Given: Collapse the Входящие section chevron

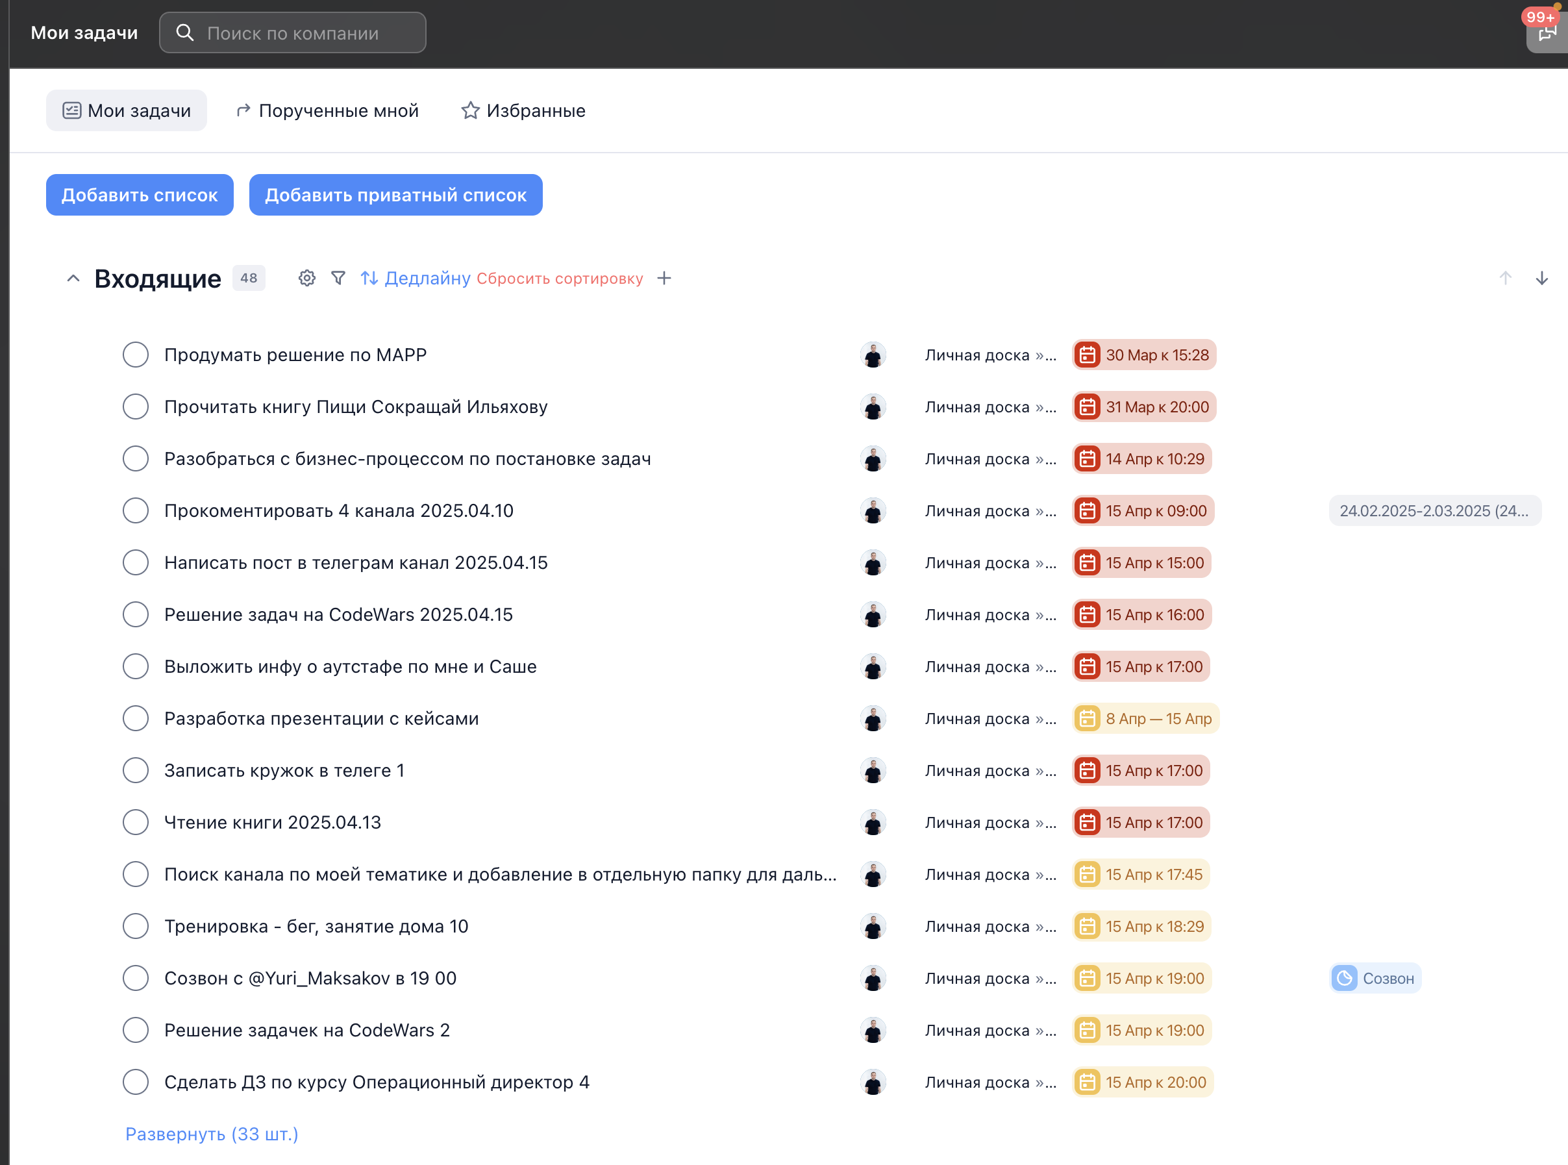Looking at the screenshot, I should [x=73, y=278].
